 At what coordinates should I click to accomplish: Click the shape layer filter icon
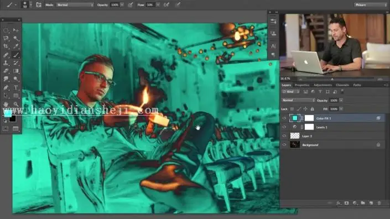pos(327,92)
